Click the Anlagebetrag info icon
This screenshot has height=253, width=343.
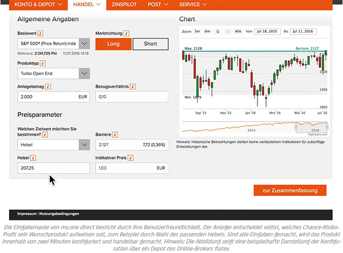(48, 87)
